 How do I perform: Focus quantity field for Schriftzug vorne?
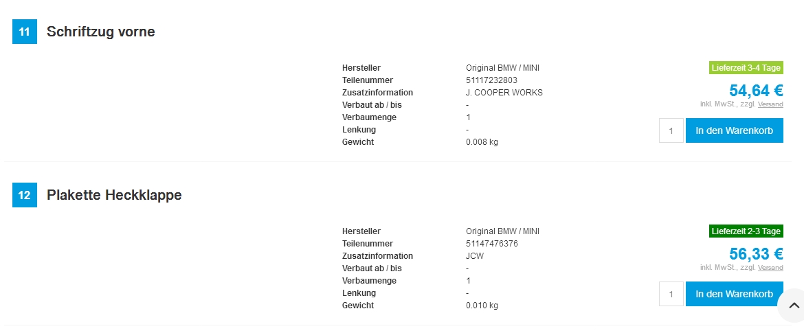[x=671, y=130]
